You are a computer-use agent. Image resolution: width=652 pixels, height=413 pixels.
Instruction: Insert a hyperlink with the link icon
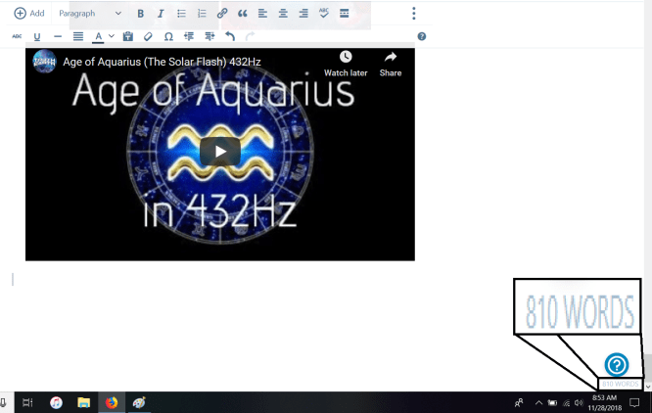[x=222, y=14]
